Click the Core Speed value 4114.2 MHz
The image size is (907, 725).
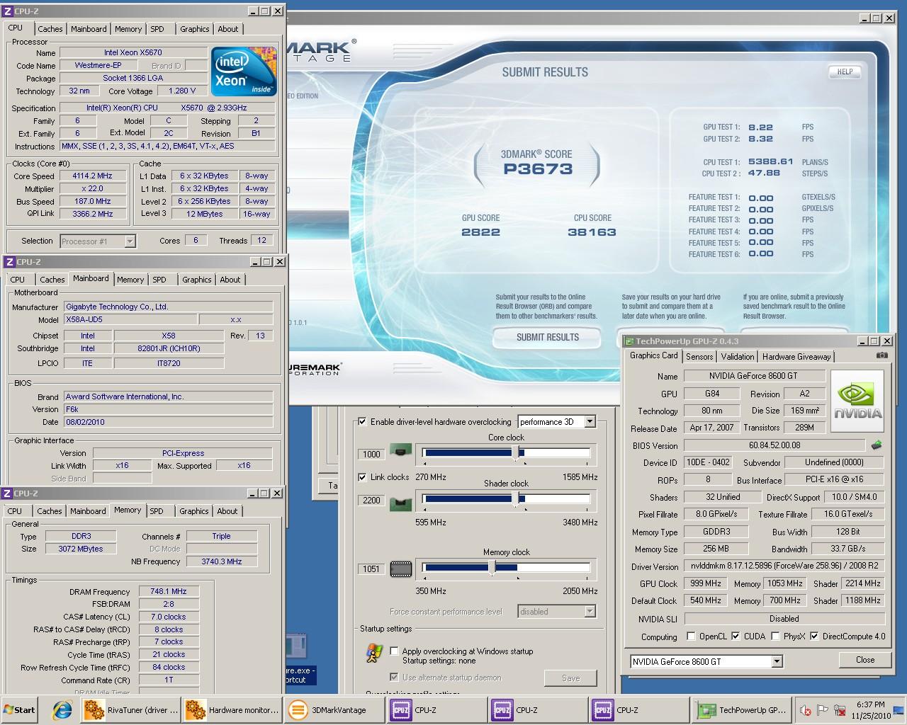[92, 176]
